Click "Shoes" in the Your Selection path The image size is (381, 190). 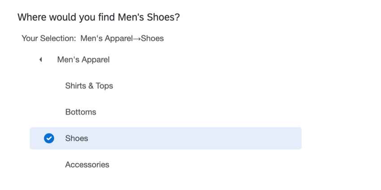152,38
